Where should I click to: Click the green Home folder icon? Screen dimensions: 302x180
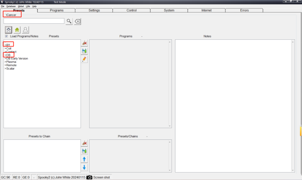17,30
